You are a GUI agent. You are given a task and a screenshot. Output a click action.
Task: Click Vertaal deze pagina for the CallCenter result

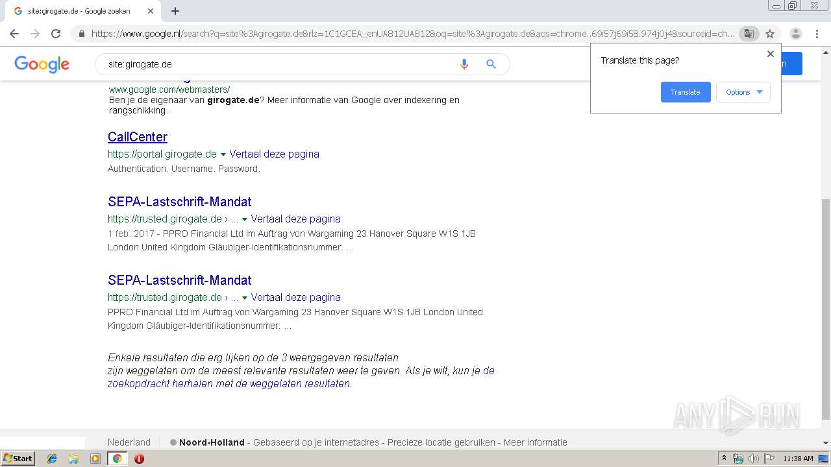(274, 154)
